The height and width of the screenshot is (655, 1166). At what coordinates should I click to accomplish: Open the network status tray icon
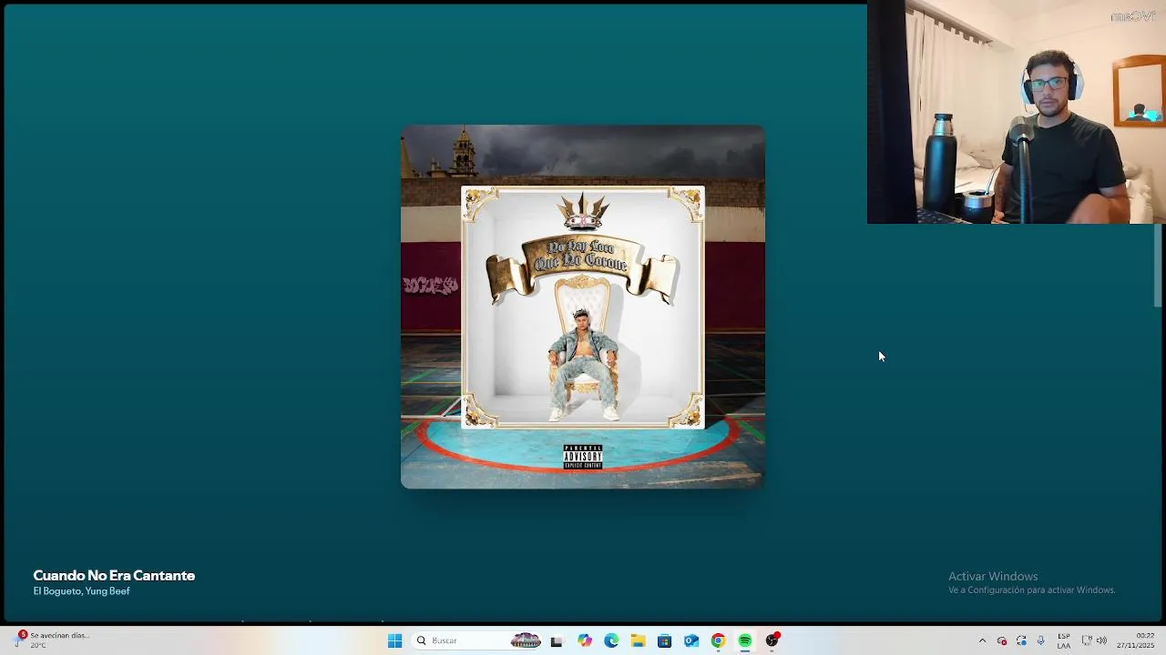click(x=1087, y=640)
